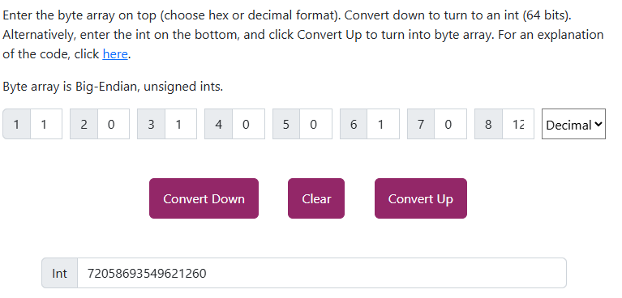Open the 'here' code explanation link

pos(115,54)
